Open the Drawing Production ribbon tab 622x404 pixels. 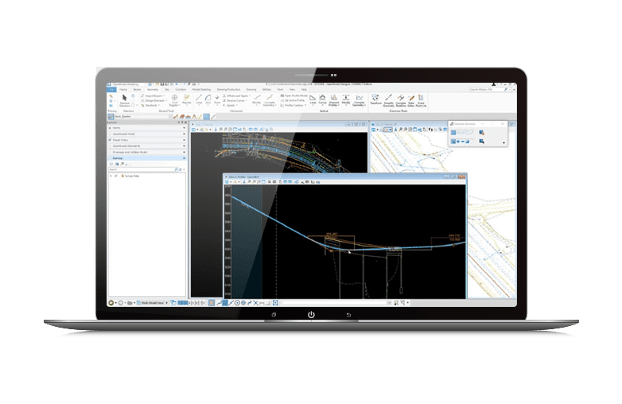(225, 90)
